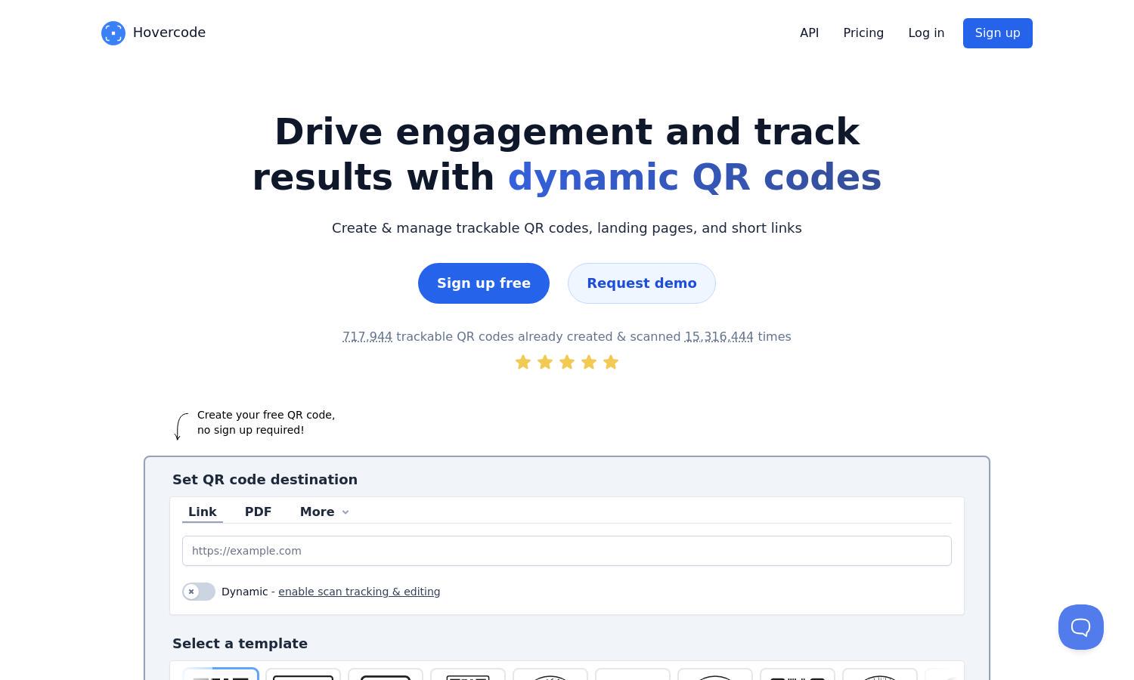Click the 15,316,444 scans count
This screenshot has height=680, width=1134.
pos(719,337)
